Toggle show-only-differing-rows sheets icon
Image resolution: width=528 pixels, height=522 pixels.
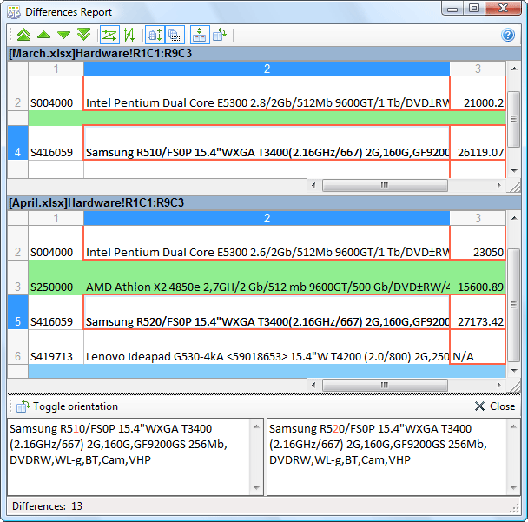coord(175,35)
